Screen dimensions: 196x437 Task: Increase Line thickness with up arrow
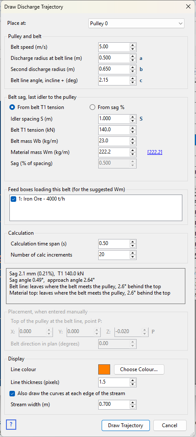point(133,380)
